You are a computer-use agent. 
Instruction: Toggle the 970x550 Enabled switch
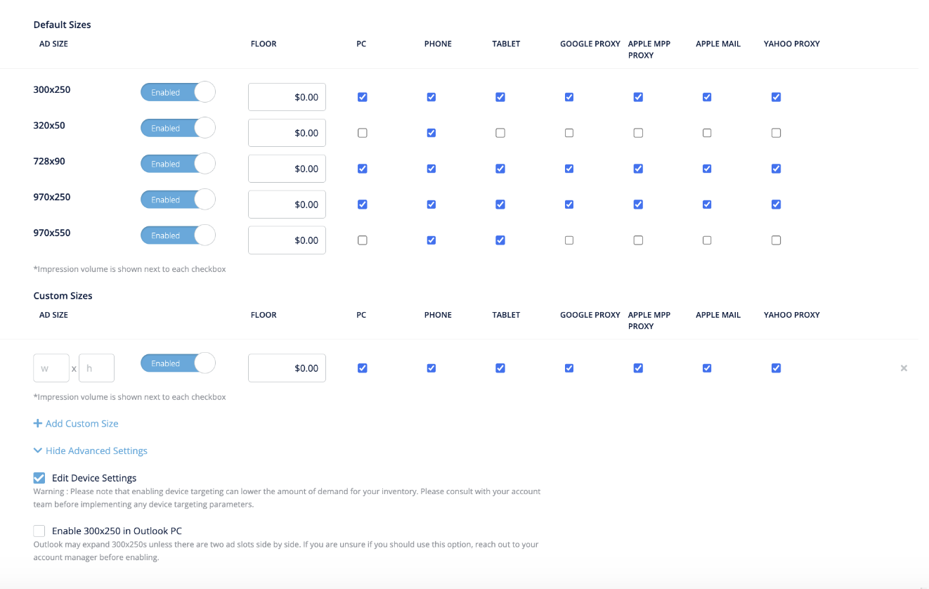[x=178, y=235]
